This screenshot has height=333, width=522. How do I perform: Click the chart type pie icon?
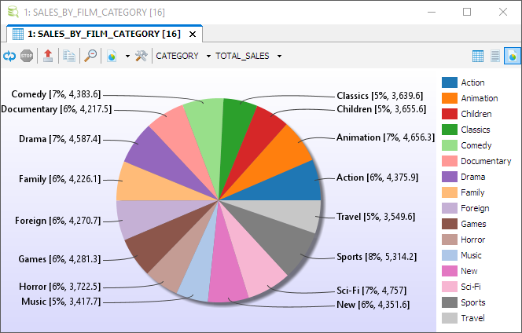[112, 56]
